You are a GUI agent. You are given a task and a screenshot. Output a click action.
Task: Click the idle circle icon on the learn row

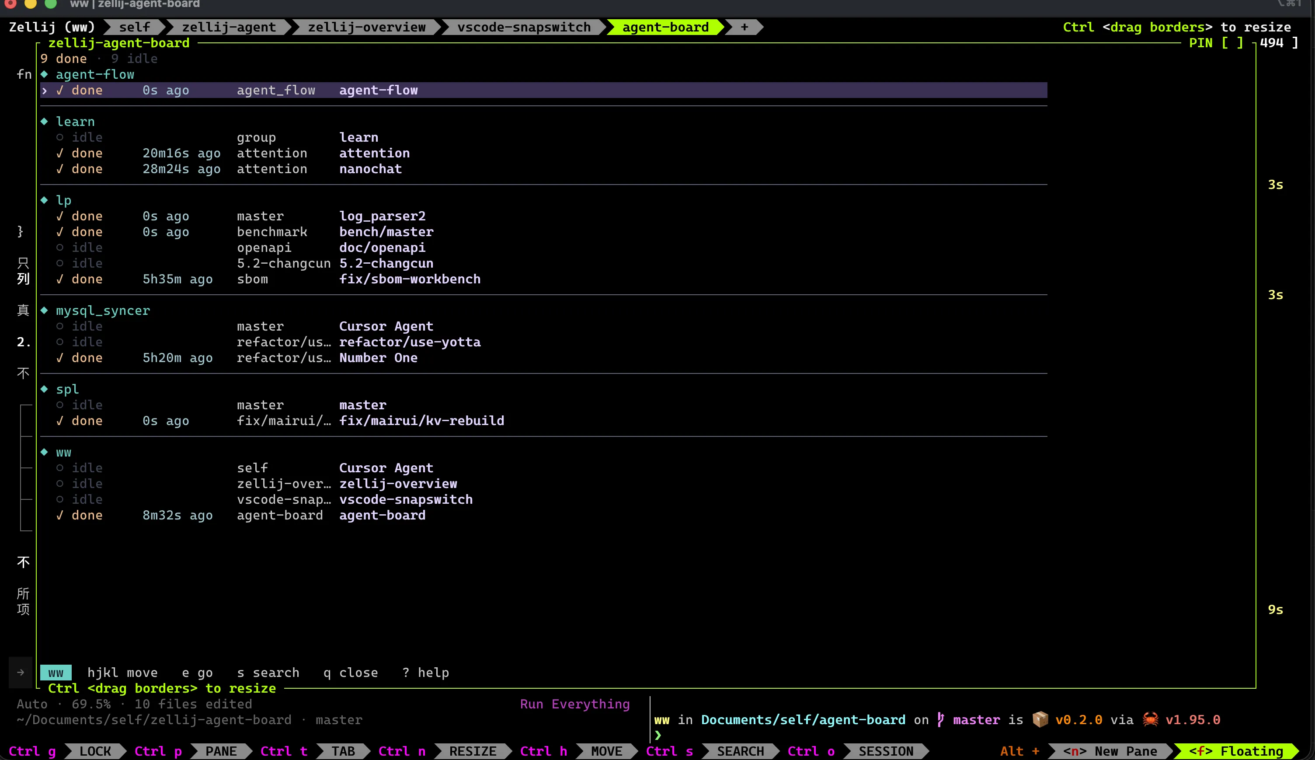point(60,137)
